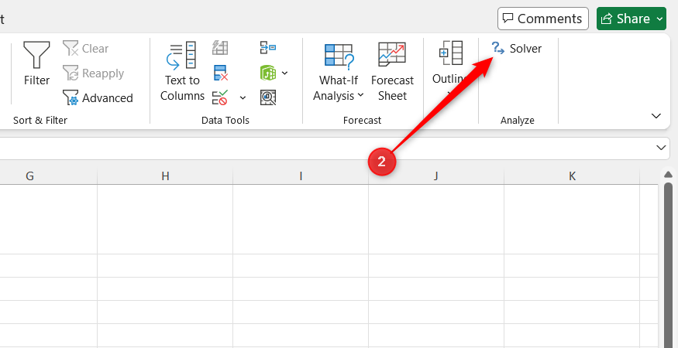Expand the formula bar
Image resolution: width=678 pixels, height=348 pixels.
[x=661, y=148]
